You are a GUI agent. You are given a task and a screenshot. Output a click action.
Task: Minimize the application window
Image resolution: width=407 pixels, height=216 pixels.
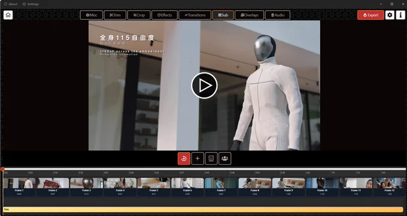click(x=381, y=4)
